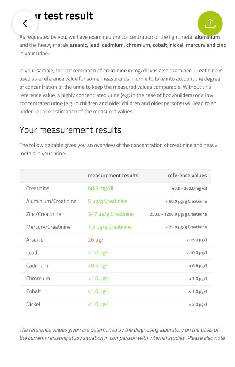The width and height of the screenshot is (235, 367).
Task: Tap the green share upload icon
Action: click(210, 24)
